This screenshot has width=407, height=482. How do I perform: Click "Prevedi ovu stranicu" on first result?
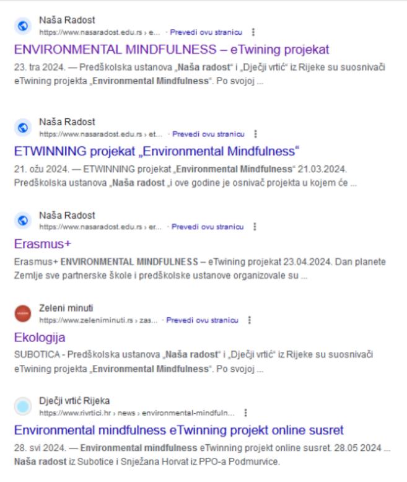click(210, 32)
